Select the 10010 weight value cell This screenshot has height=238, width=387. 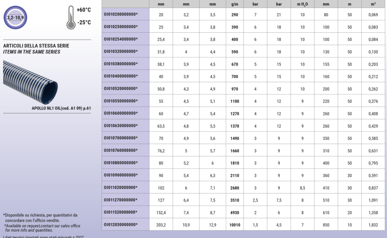[234, 225]
